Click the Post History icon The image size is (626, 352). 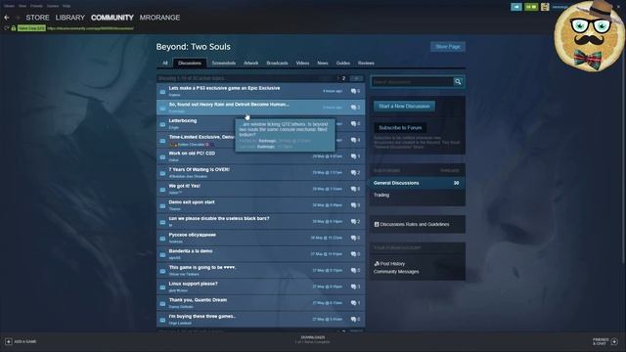coord(377,264)
